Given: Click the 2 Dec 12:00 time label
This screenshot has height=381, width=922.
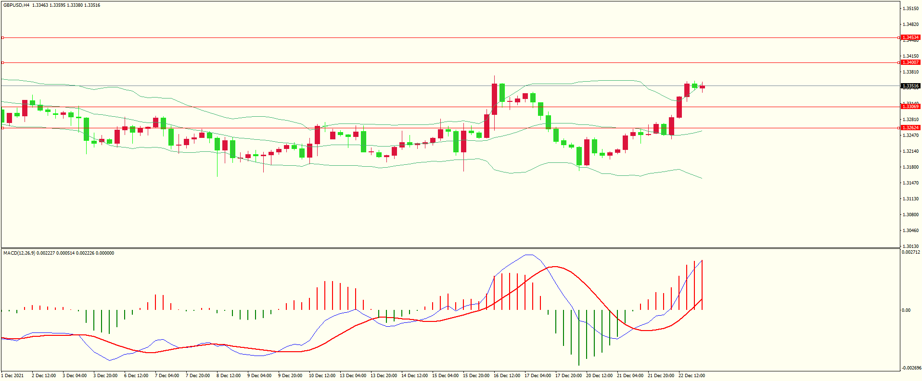Looking at the screenshot, I should [x=44, y=376].
